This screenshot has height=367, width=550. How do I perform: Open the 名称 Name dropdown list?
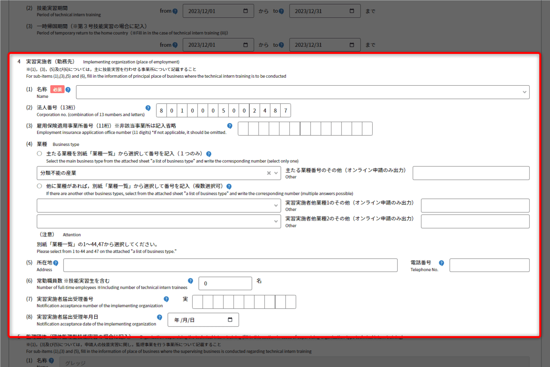pyautogui.click(x=524, y=92)
